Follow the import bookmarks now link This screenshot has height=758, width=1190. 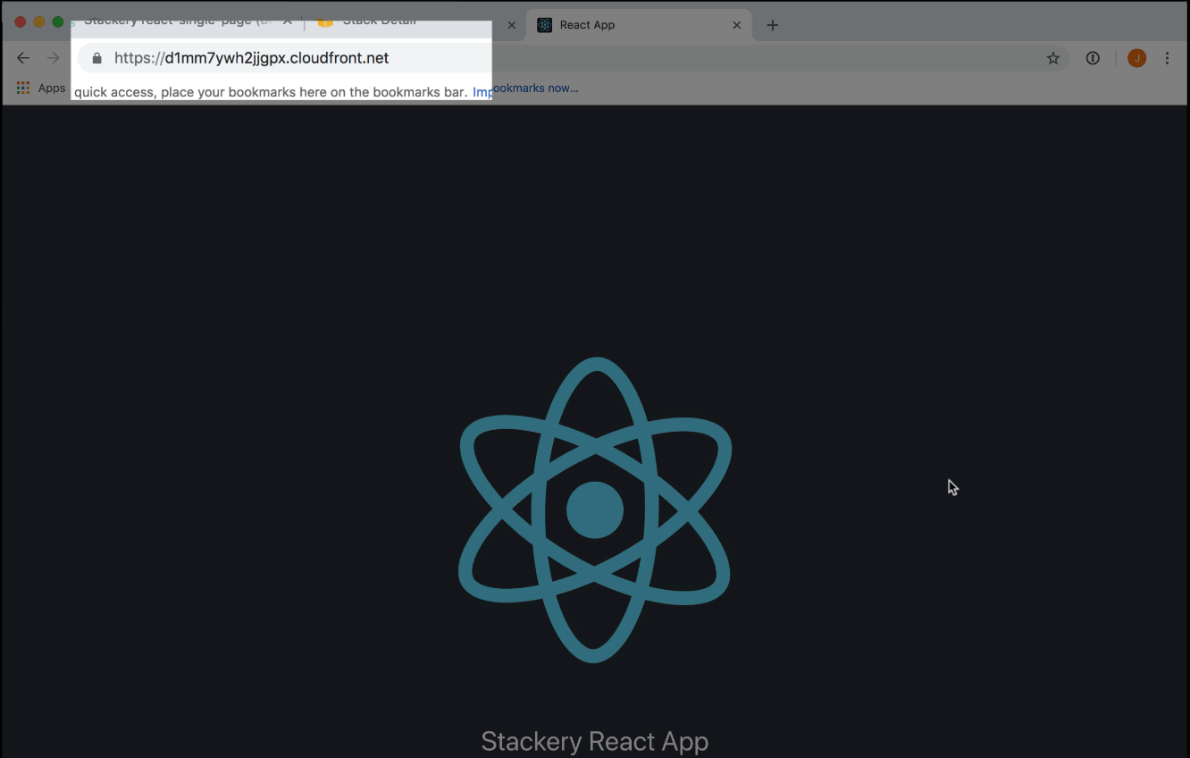pos(525,88)
